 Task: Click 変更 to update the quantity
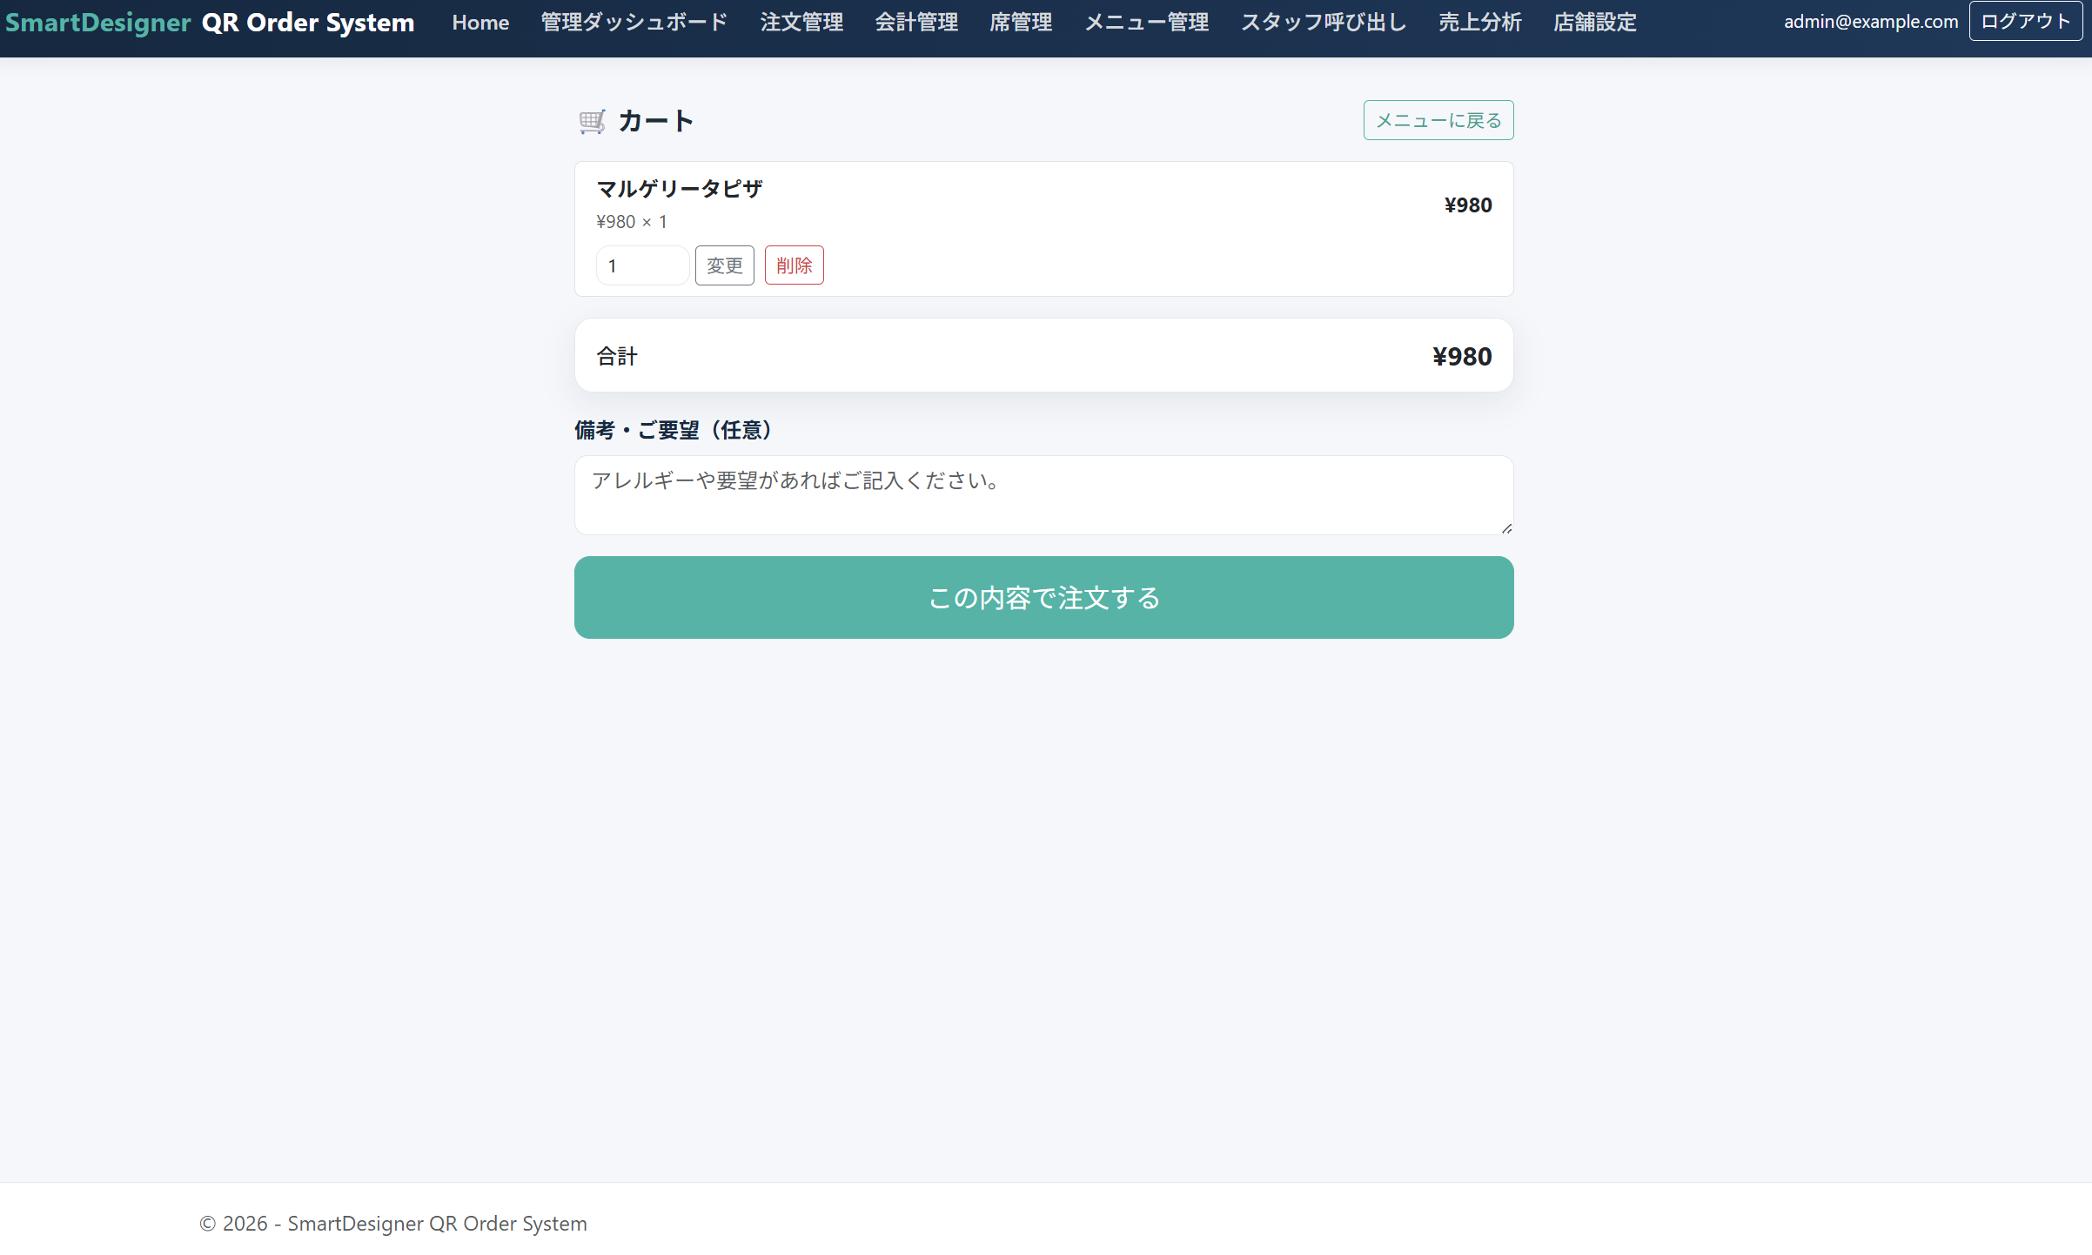tap(725, 265)
